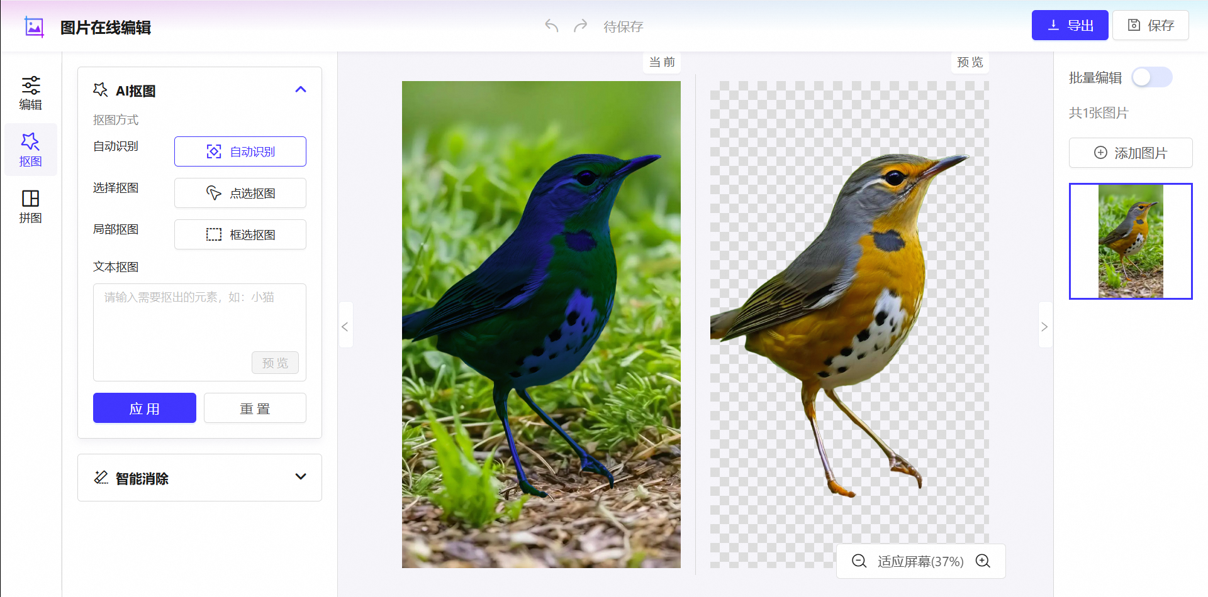Save the image with 保存

pos(1150,25)
